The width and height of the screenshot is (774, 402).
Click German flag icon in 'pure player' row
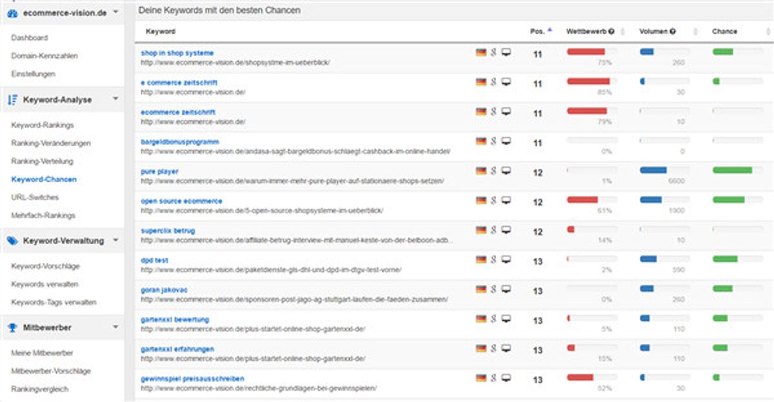click(481, 171)
